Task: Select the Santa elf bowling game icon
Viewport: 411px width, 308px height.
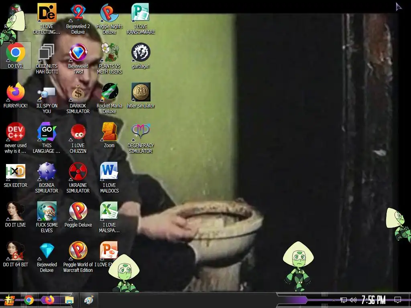Action: [x=47, y=211]
